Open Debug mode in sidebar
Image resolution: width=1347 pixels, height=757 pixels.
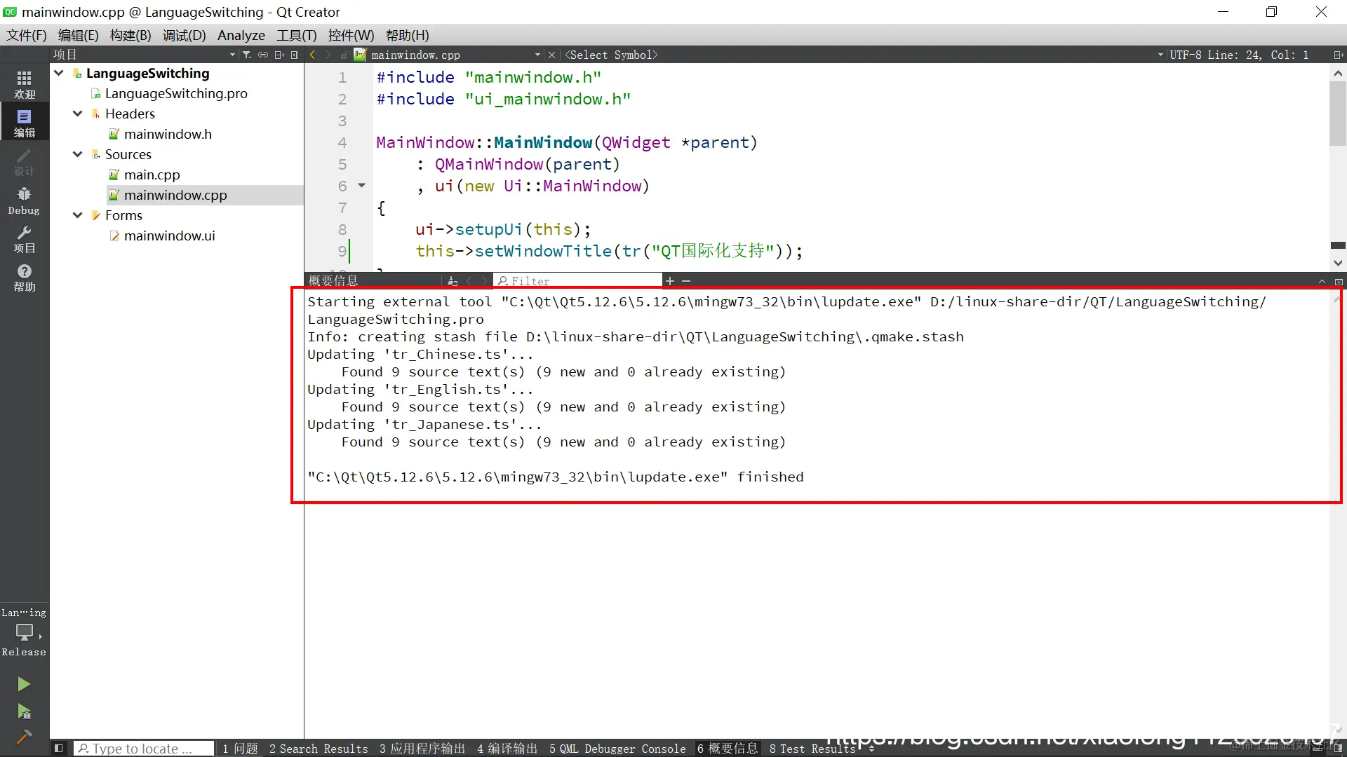24,200
